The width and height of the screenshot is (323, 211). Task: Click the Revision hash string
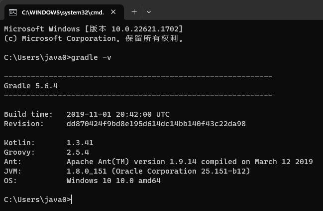click(x=156, y=124)
